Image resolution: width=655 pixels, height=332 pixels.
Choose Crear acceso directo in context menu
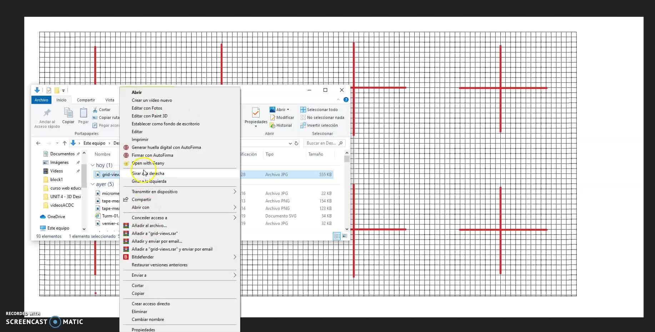click(x=151, y=304)
